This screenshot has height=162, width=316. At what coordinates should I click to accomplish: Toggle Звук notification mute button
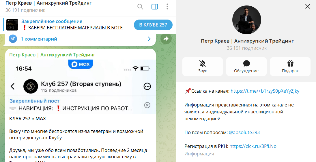click(202, 66)
